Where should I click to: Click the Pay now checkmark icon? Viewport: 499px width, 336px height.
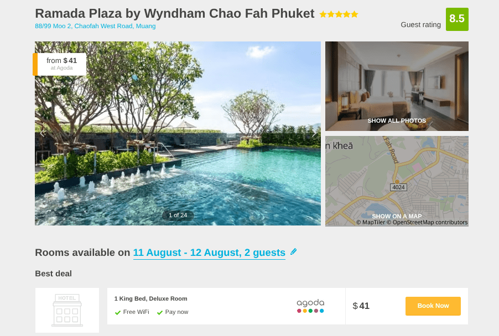[x=160, y=312]
